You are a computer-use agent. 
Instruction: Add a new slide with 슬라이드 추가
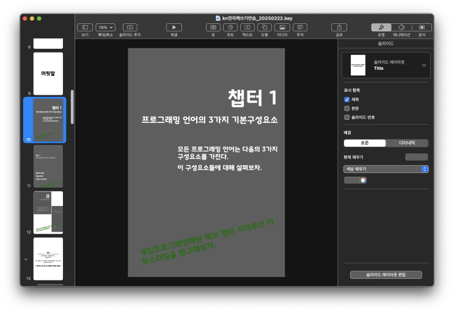pos(130,28)
